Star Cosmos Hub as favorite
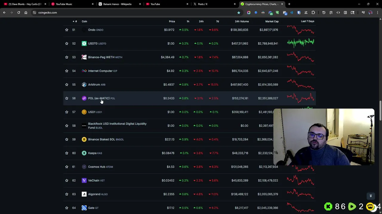This screenshot has width=382, height=214. pyautogui.click(x=67, y=167)
